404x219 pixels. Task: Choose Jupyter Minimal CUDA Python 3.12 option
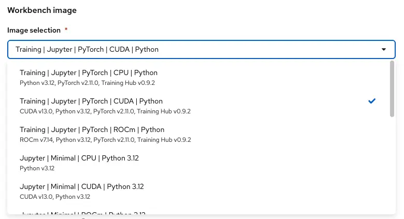[199, 191]
